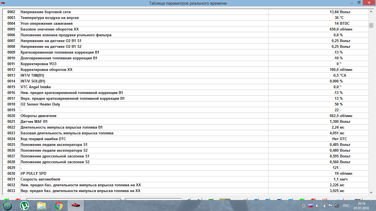Select row 'Положение педали акселератора S2'
The image size is (376, 211).
pyautogui.click(x=186, y=151)
